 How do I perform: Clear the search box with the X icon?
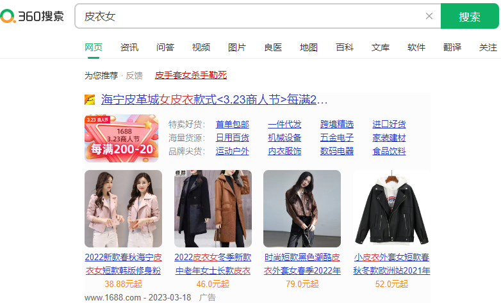429,16
